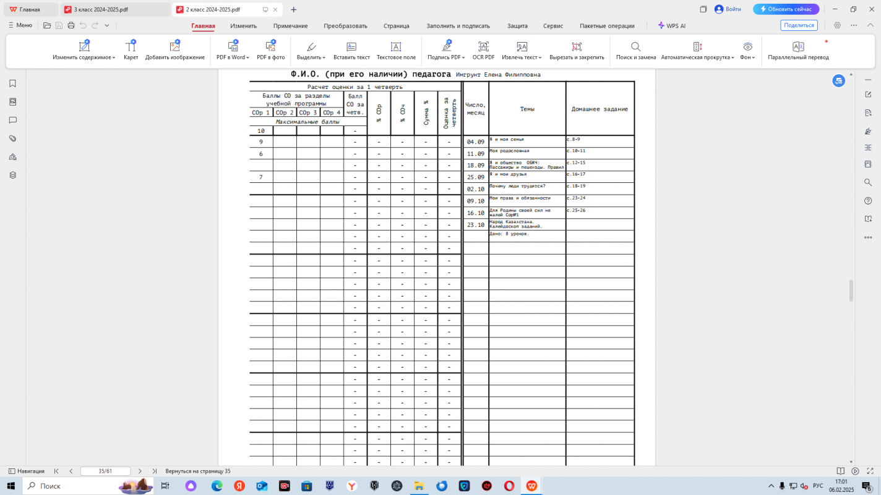Open the Protection (Защита) ribbon tab
Screen dimensions: 881x495
517,26
